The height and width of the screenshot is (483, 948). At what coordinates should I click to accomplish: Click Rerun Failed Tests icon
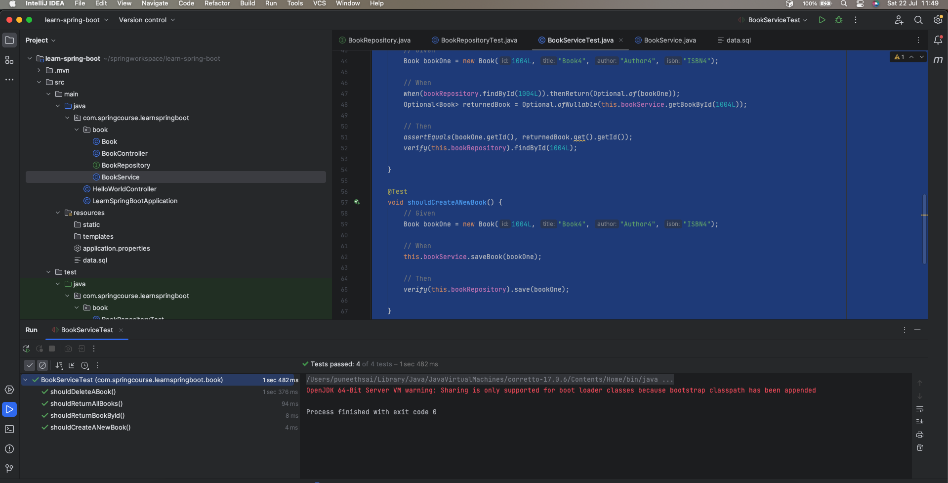[x=40, y=349]
